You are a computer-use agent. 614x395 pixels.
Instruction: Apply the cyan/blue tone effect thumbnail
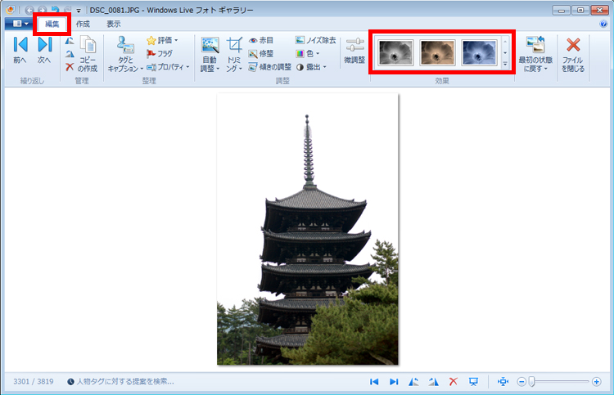coord(479,52)
